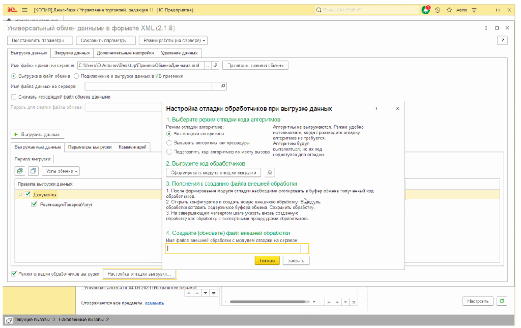Viewport: 521px width, 328px height.
Task: Click the green refresh icon beside Настроить
Action: click(x=502, y=301)
